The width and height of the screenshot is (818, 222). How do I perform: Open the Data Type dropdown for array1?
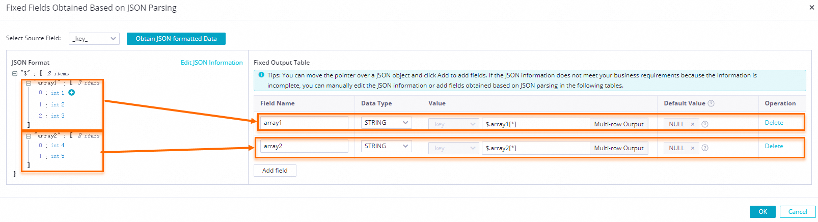(386, 123)
